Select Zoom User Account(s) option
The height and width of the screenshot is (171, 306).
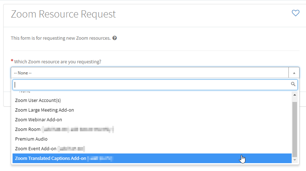coord(38,101)
